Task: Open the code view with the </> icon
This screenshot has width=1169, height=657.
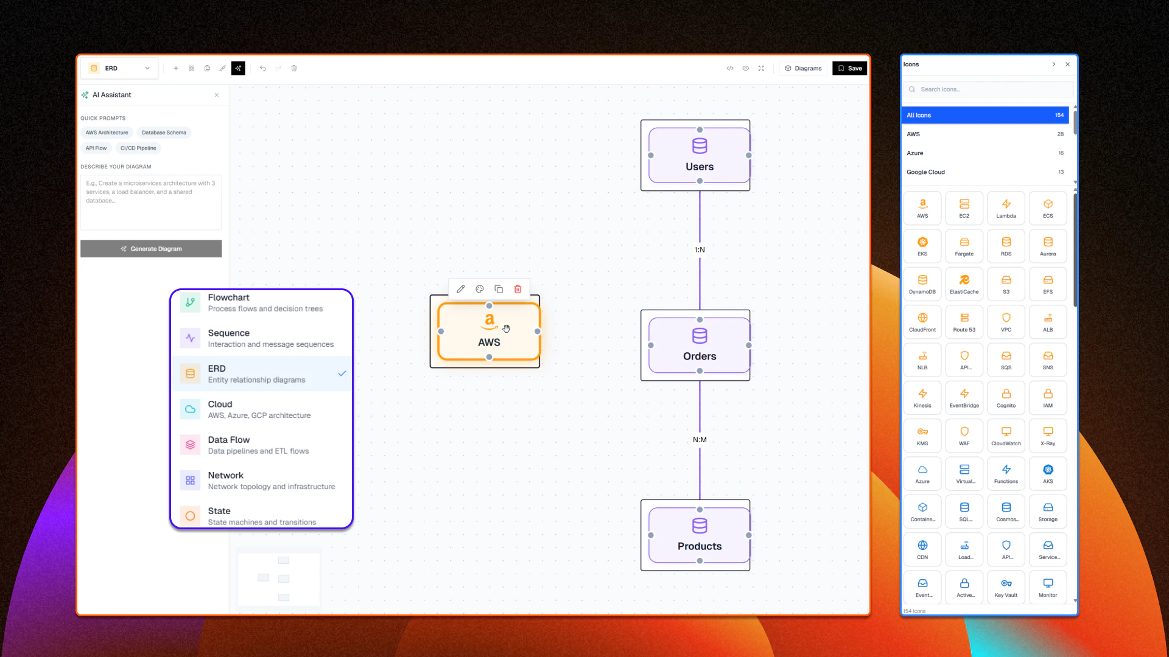Action: click(x=730, y=68)
